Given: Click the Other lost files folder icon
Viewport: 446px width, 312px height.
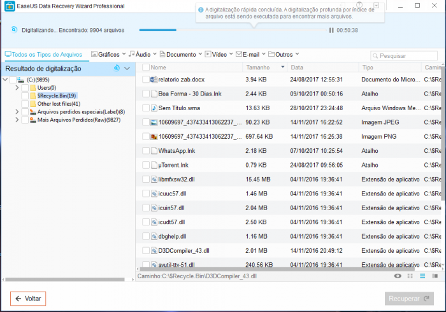Looking at the screenshot, I should click(33, 104).
